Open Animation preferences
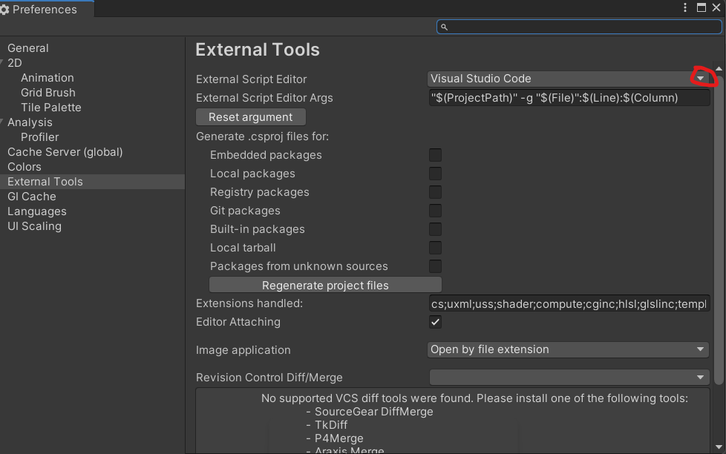The image size is (726, 454). point(48,78)
